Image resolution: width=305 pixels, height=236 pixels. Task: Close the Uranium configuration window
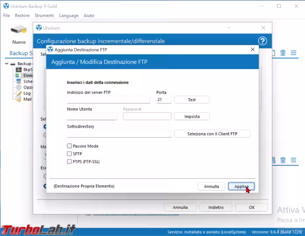[263, 28]
